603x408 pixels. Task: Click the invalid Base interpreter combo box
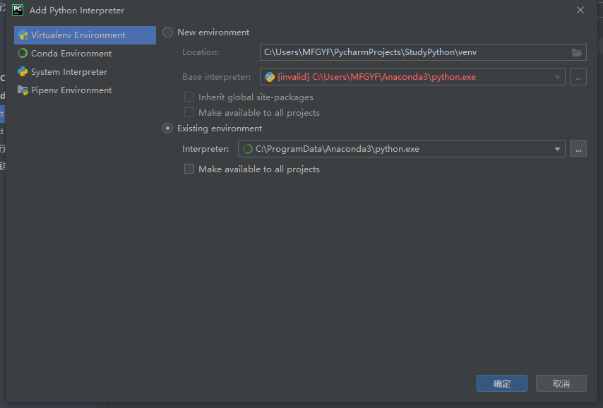point(412,77)
